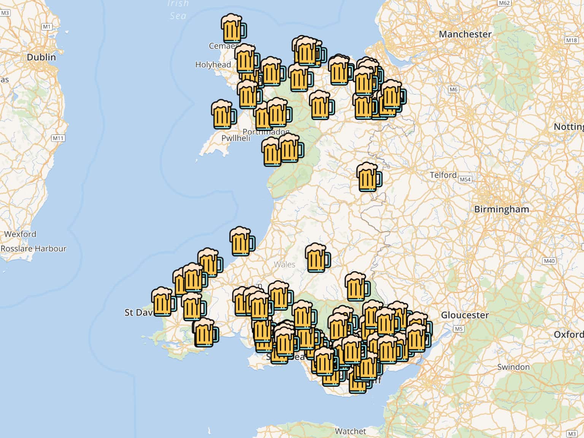Click the isolated beer marker on the Cardigan Bay coast
The image size is (584, 438).
coord(242,241)
